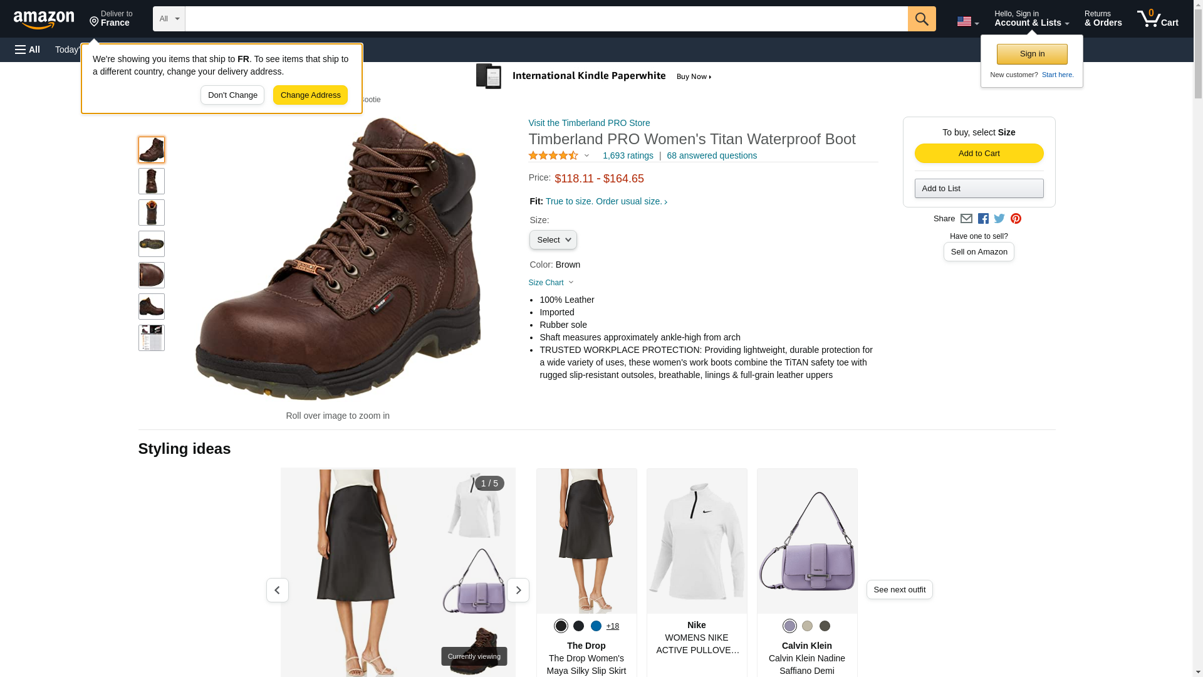Viewport: 1203px width, 677px height.
Task: Select the blue skirt color swatch
Action: coord(596,626)
